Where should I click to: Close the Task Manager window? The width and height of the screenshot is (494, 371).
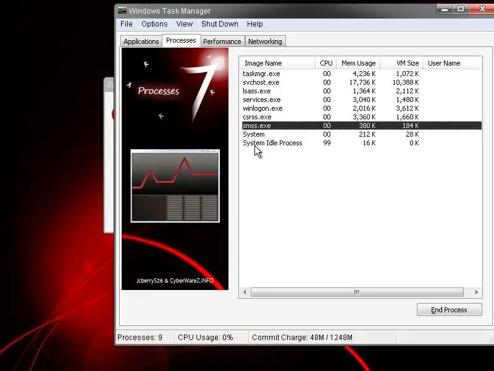482,9
